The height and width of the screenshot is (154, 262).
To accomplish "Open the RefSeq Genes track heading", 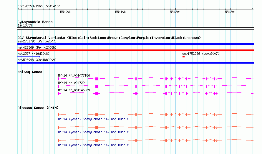I will (x=30, y=72).
